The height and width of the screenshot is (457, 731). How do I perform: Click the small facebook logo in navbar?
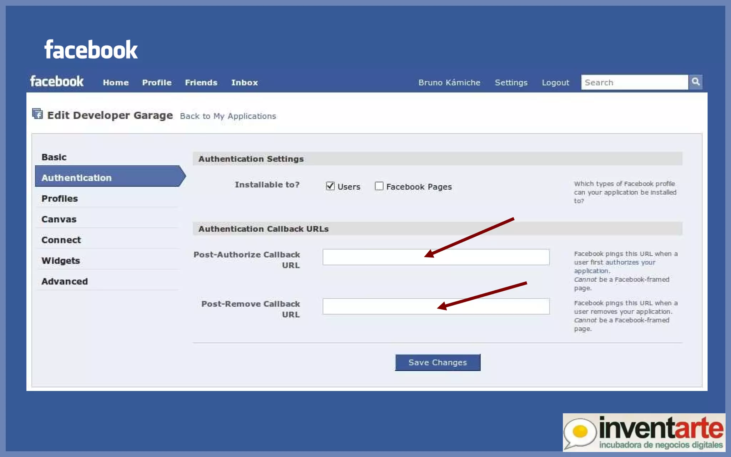(x=57, y=82)
